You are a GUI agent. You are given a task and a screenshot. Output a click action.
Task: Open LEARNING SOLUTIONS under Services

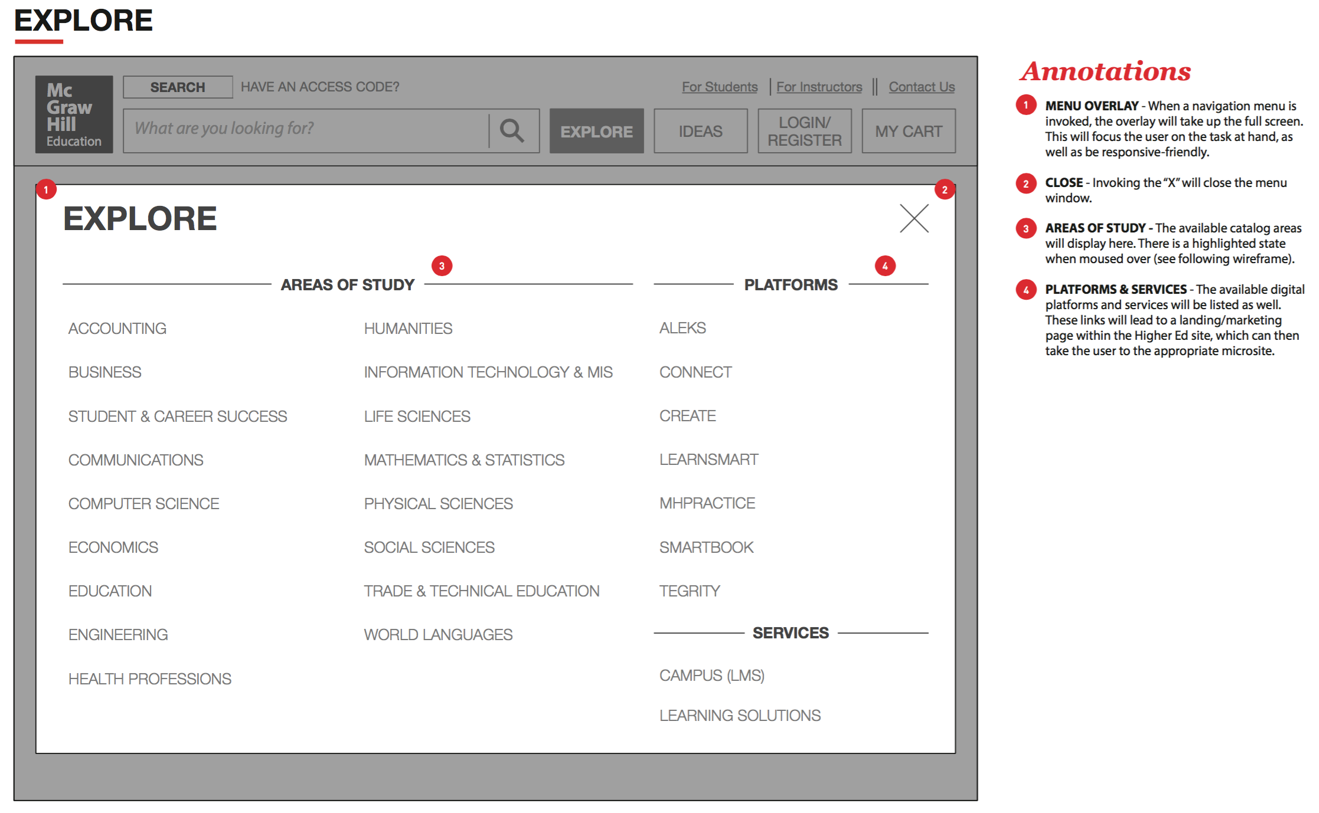pos(740,715)
